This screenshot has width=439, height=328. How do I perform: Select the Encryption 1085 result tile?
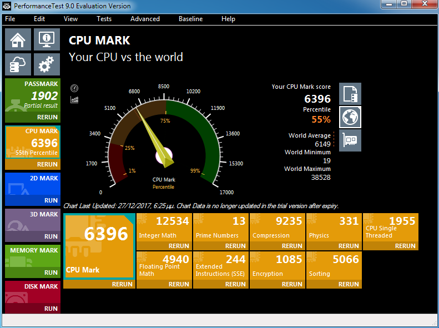click(277, 266)
